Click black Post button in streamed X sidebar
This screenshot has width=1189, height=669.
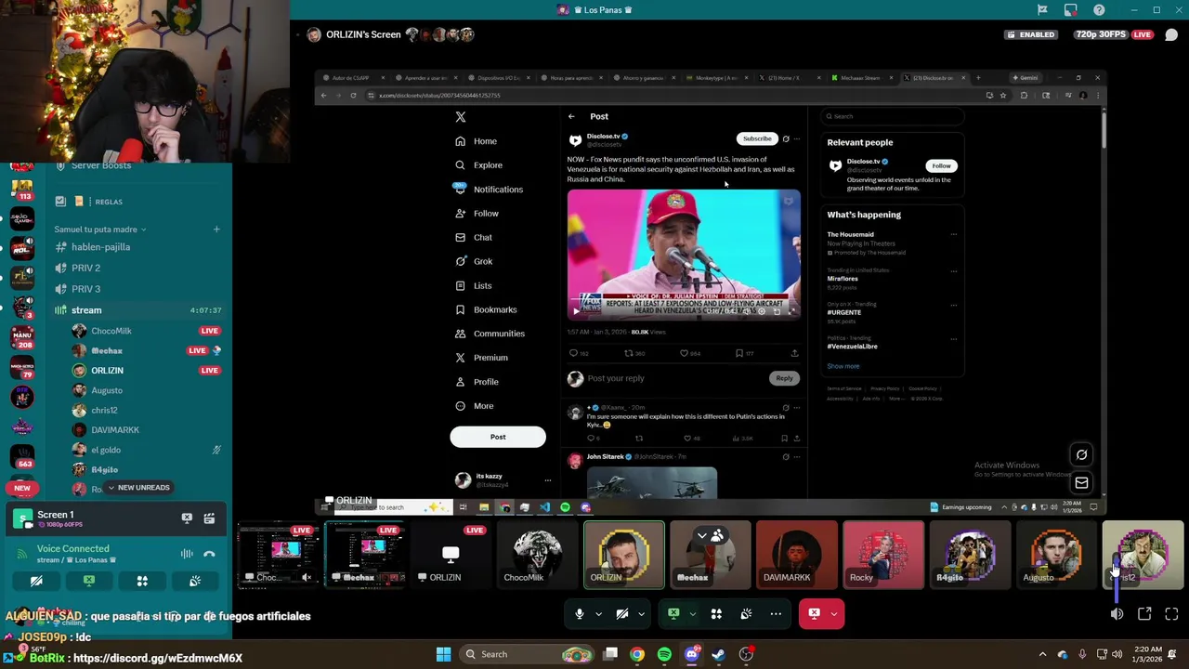(498, 437)
